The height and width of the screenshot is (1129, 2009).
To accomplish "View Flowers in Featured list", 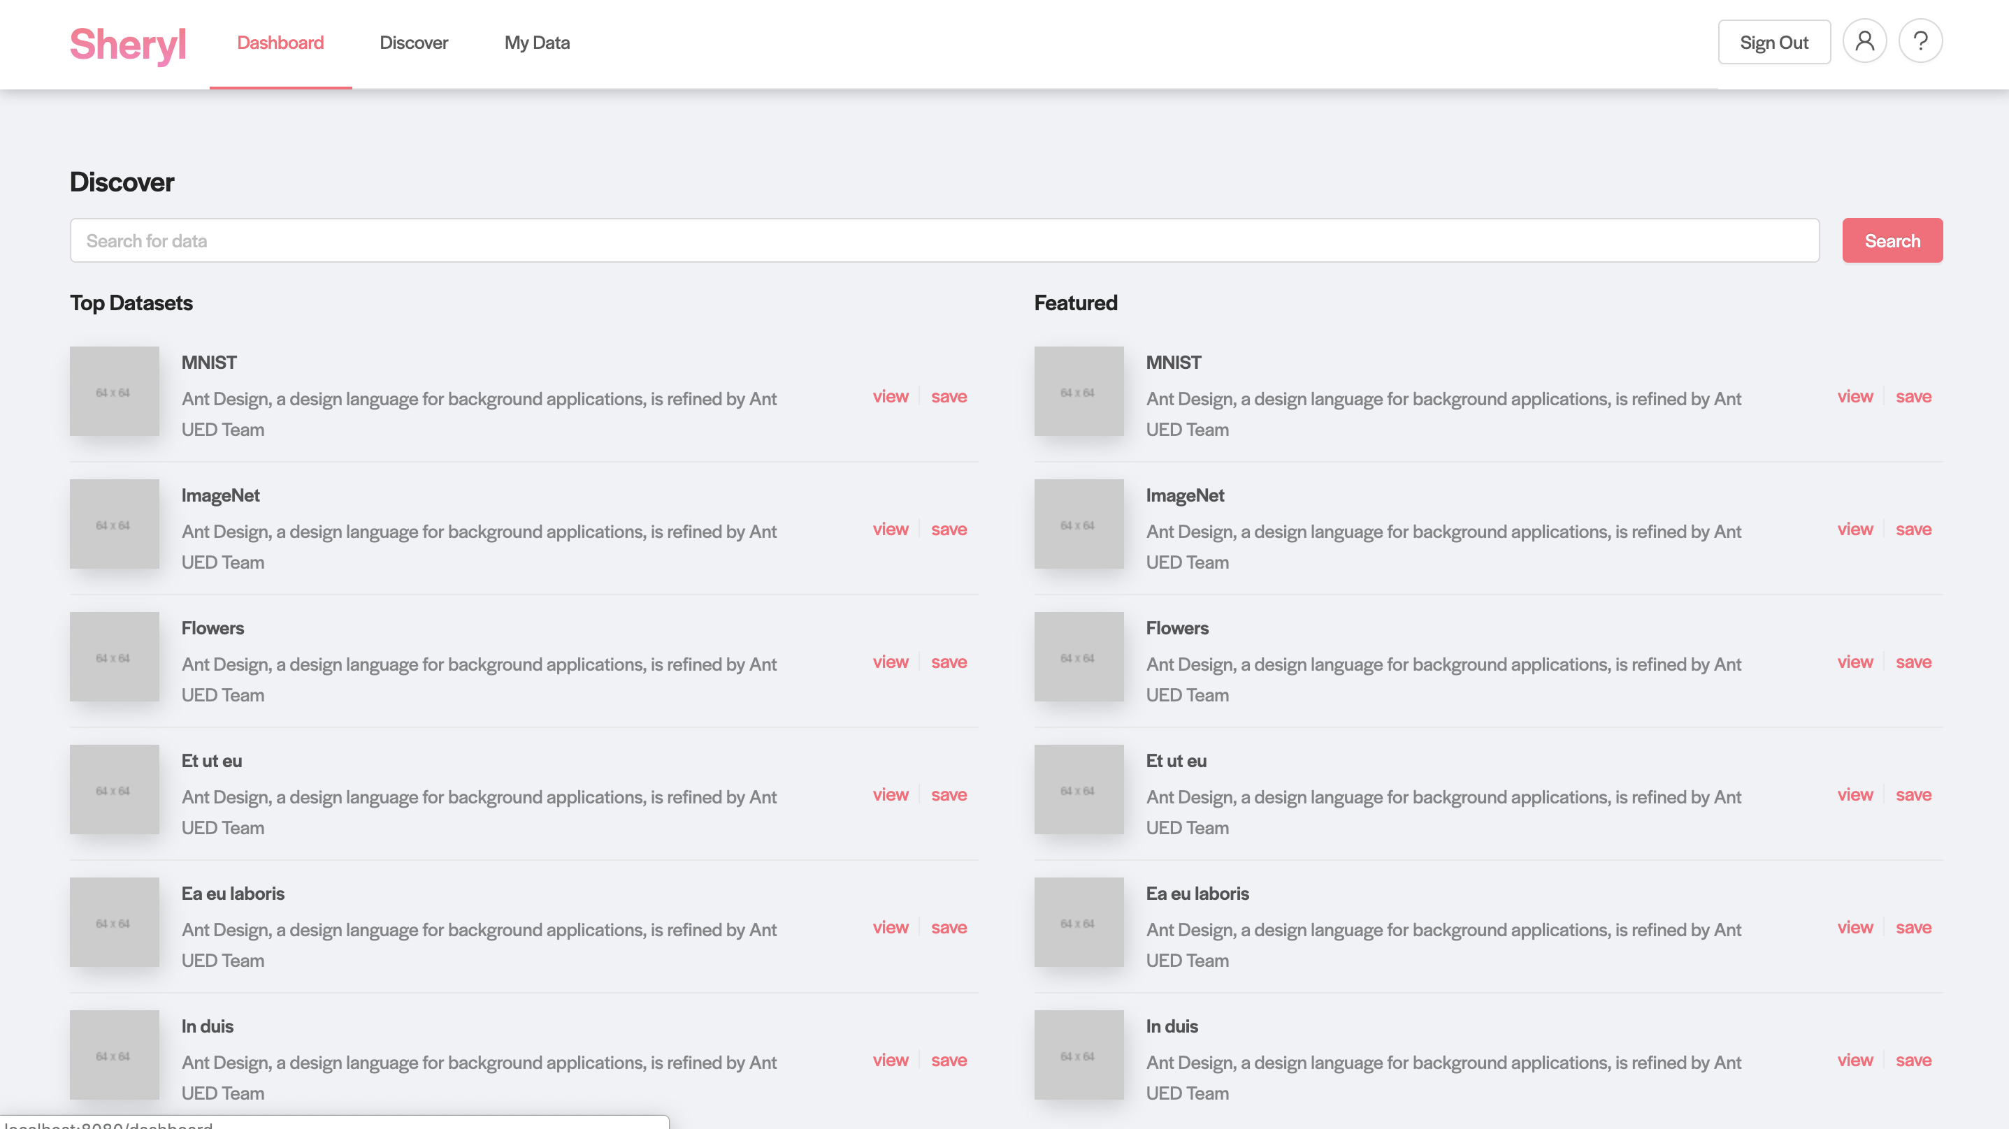I will (x=1854, y=662).
